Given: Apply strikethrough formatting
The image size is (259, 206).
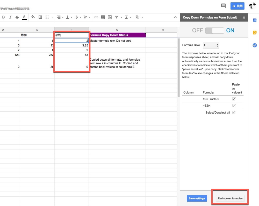Looking at the screenshot, I should coord(17,17).
